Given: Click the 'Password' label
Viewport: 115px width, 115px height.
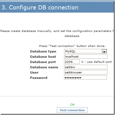Looking at the screenshot, I should tap(39, 78).
